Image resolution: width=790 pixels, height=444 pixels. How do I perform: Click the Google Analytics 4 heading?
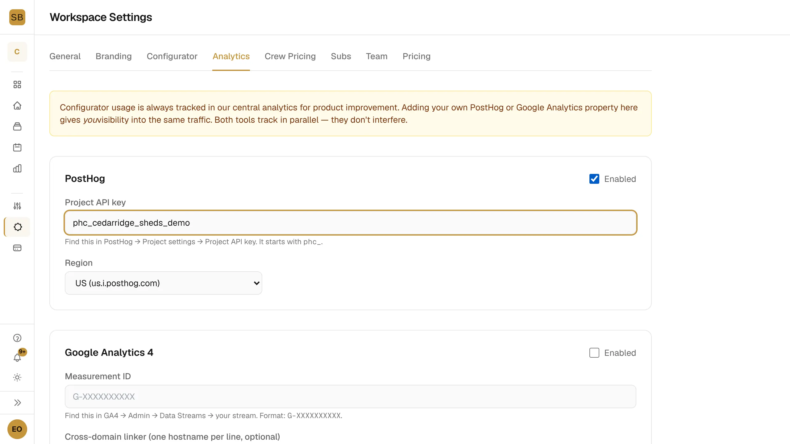(x=109, y=352)
